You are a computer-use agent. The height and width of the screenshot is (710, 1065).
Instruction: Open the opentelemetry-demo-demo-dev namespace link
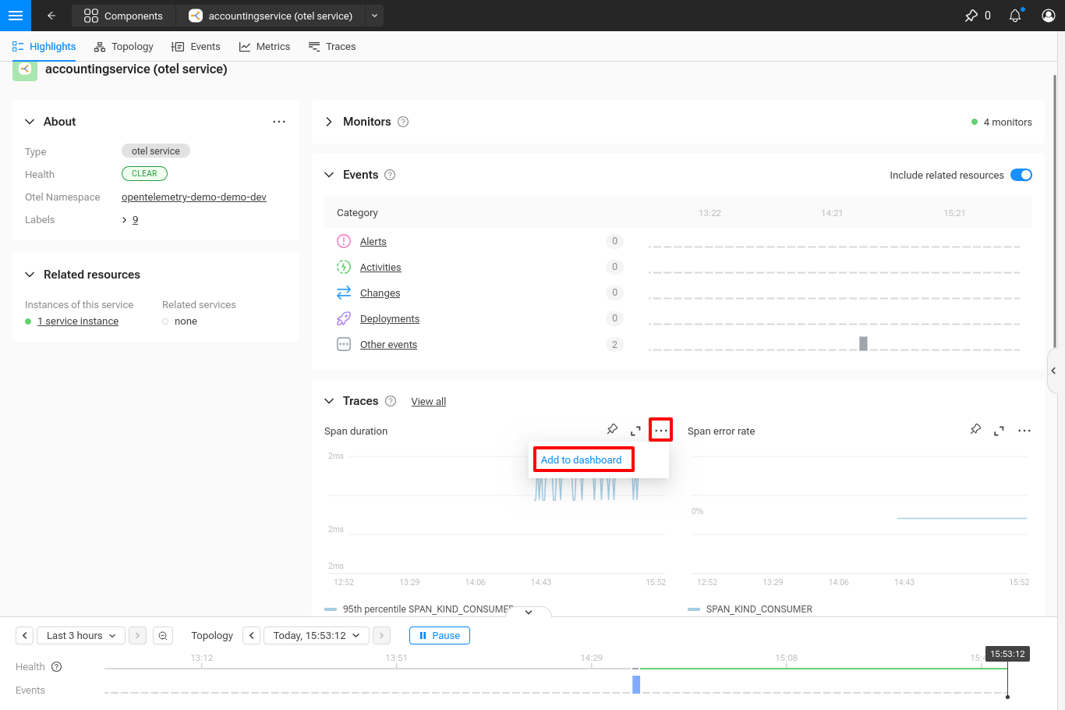coord(193,197)
